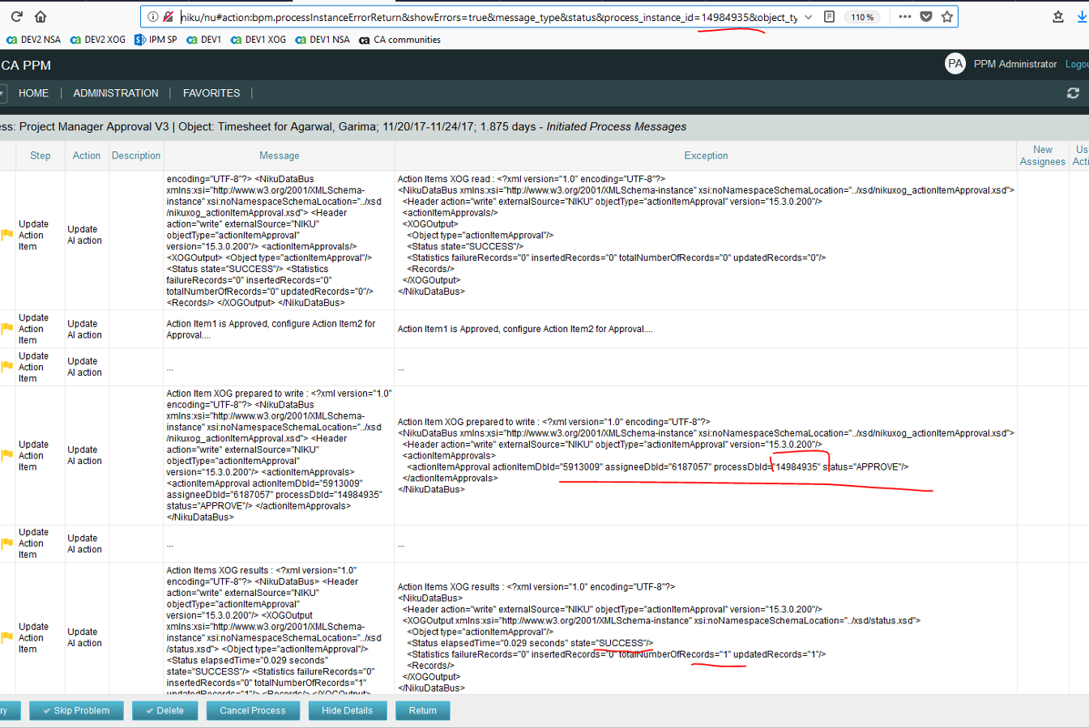Screen dimensions: 1089x728
Task: Click flag icon beside 'Action Item1 is Approved' row
Action: [x=7, y=329]
